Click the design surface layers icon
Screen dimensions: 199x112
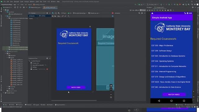click(53, 13)
